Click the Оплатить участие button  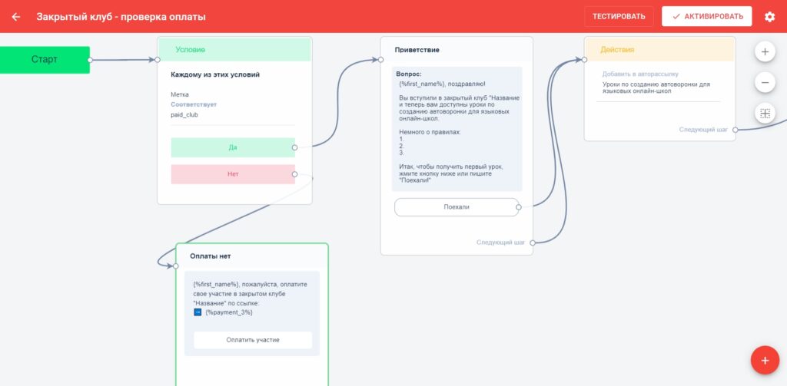coord(253,340)
